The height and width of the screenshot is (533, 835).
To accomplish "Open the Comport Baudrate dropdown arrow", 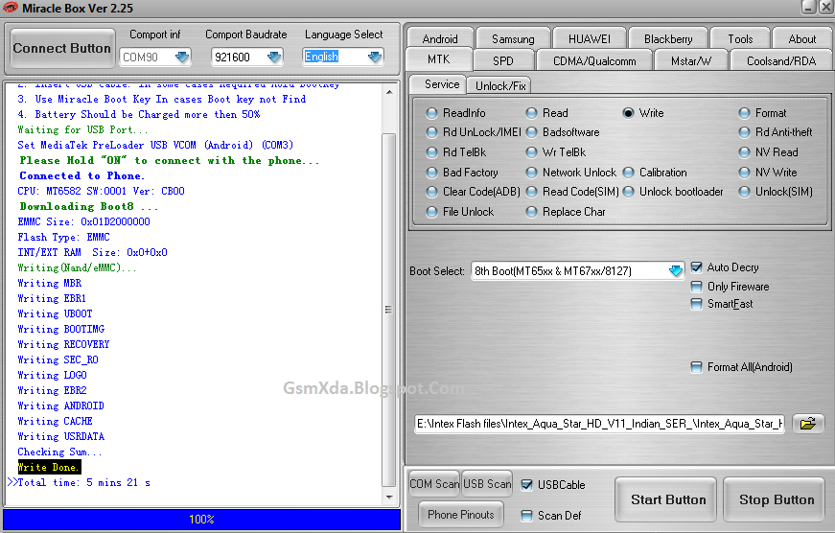I will [274, 57].
